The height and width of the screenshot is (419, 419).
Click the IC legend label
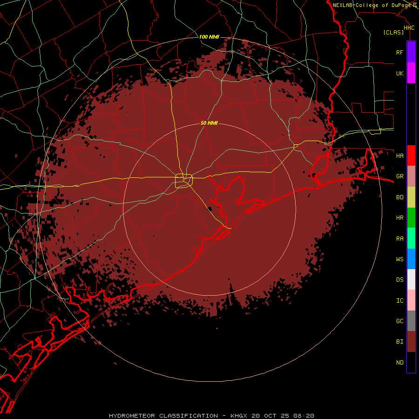click(399, 301)
